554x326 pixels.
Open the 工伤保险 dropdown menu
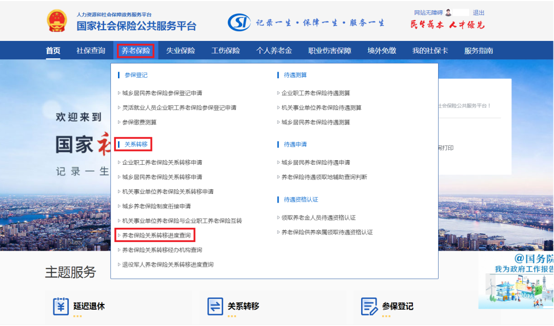tap(226, 50)
